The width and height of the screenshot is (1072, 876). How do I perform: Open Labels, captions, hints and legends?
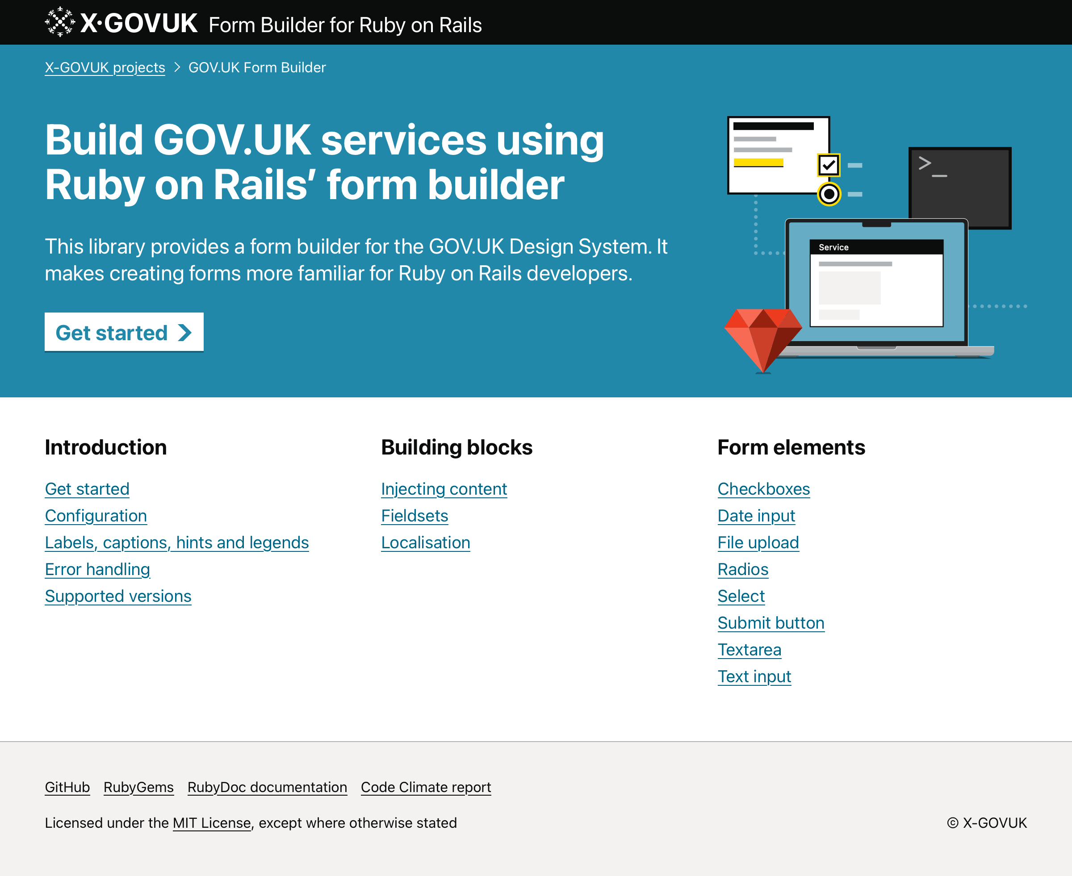pos(176,542)
